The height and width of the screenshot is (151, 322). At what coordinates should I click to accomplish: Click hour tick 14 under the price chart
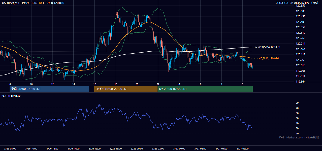coord(73,84)
